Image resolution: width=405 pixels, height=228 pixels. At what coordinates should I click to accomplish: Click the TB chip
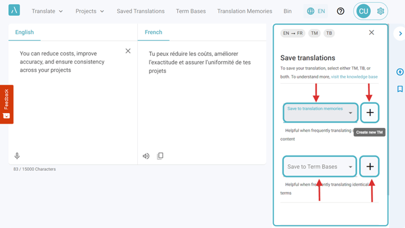(x=329, y=33)
